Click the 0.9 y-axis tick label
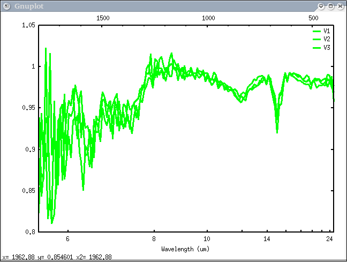 [x=31, y=149]
